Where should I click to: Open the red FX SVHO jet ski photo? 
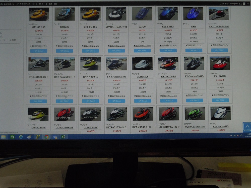click(220, 63)
